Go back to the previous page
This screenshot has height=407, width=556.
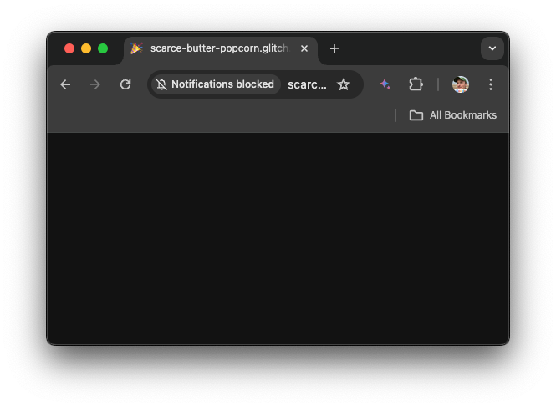pos(65,84)
